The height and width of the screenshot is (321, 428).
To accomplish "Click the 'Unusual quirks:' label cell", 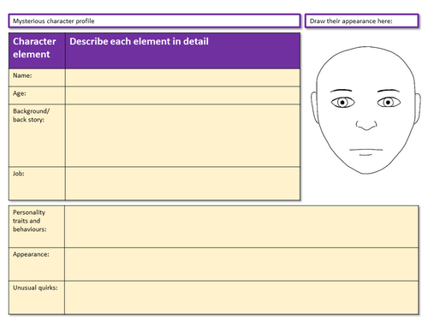I will (x=37, y=298).
